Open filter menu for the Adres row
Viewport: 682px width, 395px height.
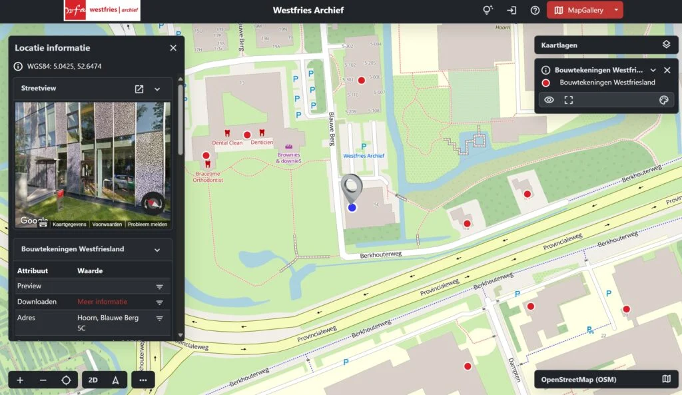click(x=160, y=318)
